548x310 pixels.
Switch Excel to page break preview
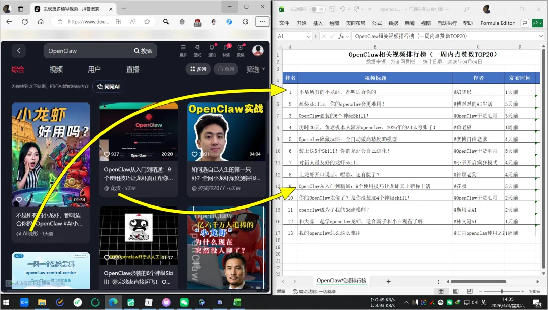(x=470, y=291)
